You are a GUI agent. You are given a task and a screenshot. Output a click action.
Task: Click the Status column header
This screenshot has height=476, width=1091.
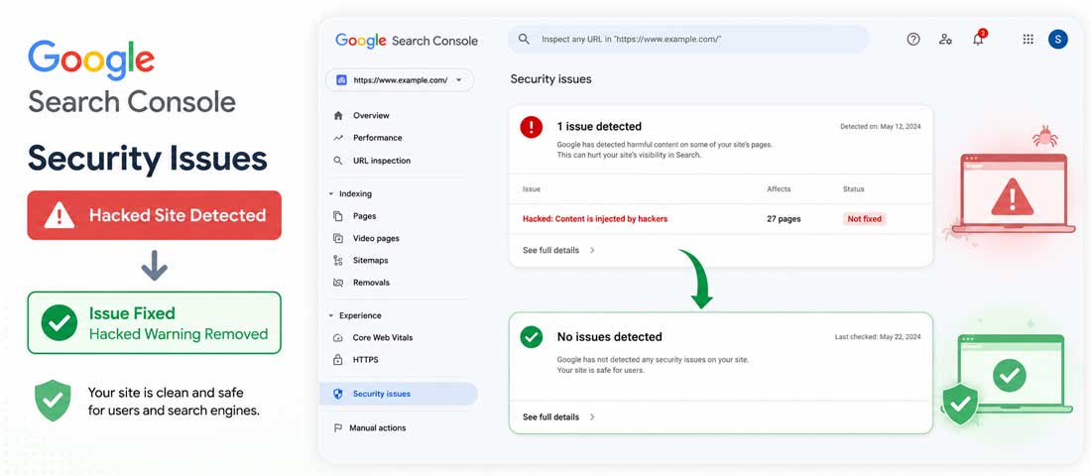[x=853, y=189]
